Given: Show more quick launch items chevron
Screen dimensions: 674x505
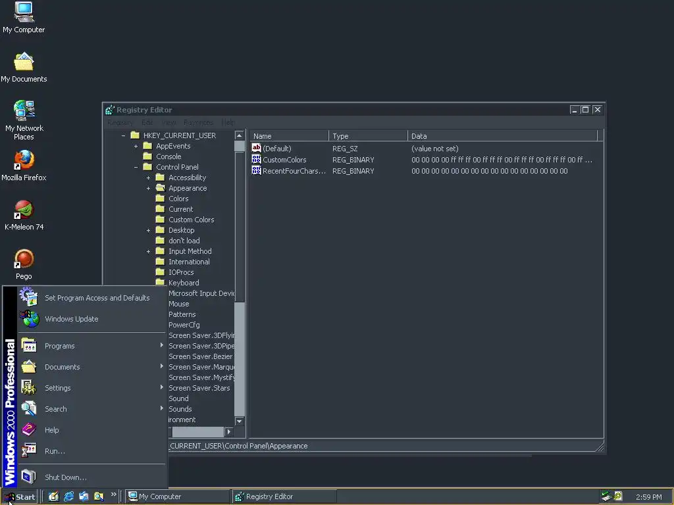Looking at the screenshot, I should pyautogui.click(x=113, y=494).
